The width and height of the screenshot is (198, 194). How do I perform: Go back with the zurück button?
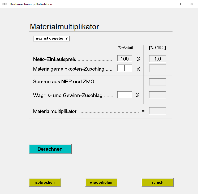[x=157, y=183]
